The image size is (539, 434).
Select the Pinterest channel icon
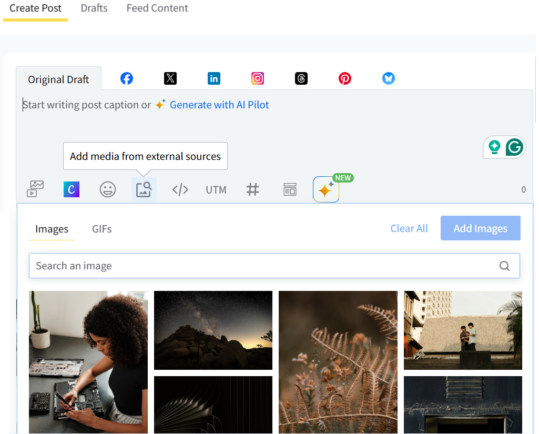tap(345, 79)
